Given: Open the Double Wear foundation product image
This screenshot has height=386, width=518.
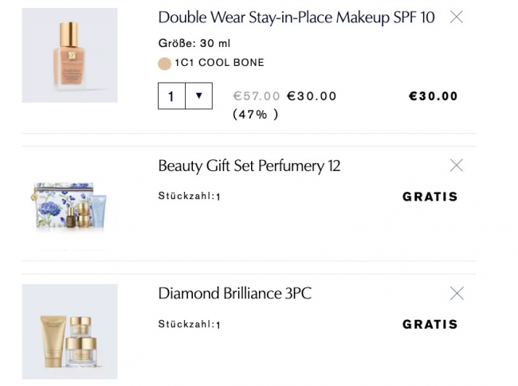Looking at the screenshot, I should 69,55.
